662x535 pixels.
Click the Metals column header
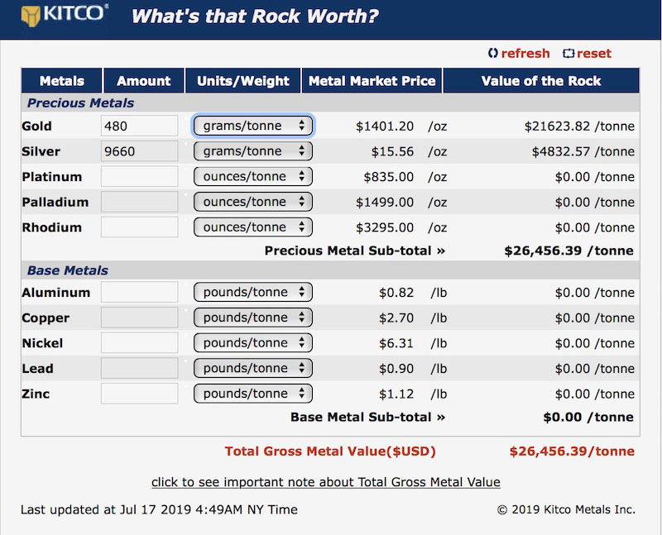pyautogui.click(x=61, y=80)
